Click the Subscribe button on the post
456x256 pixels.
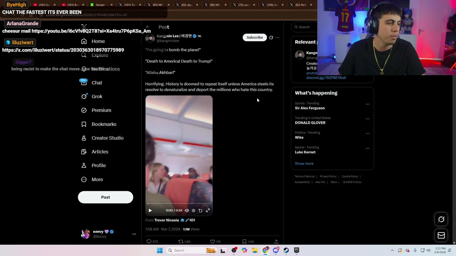[x=255, y=37]
